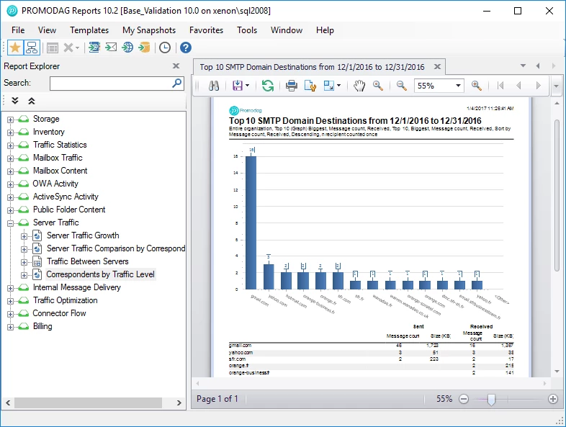Go to next page of report
Screen dimensions: 566x427
[x=539, y=86]
